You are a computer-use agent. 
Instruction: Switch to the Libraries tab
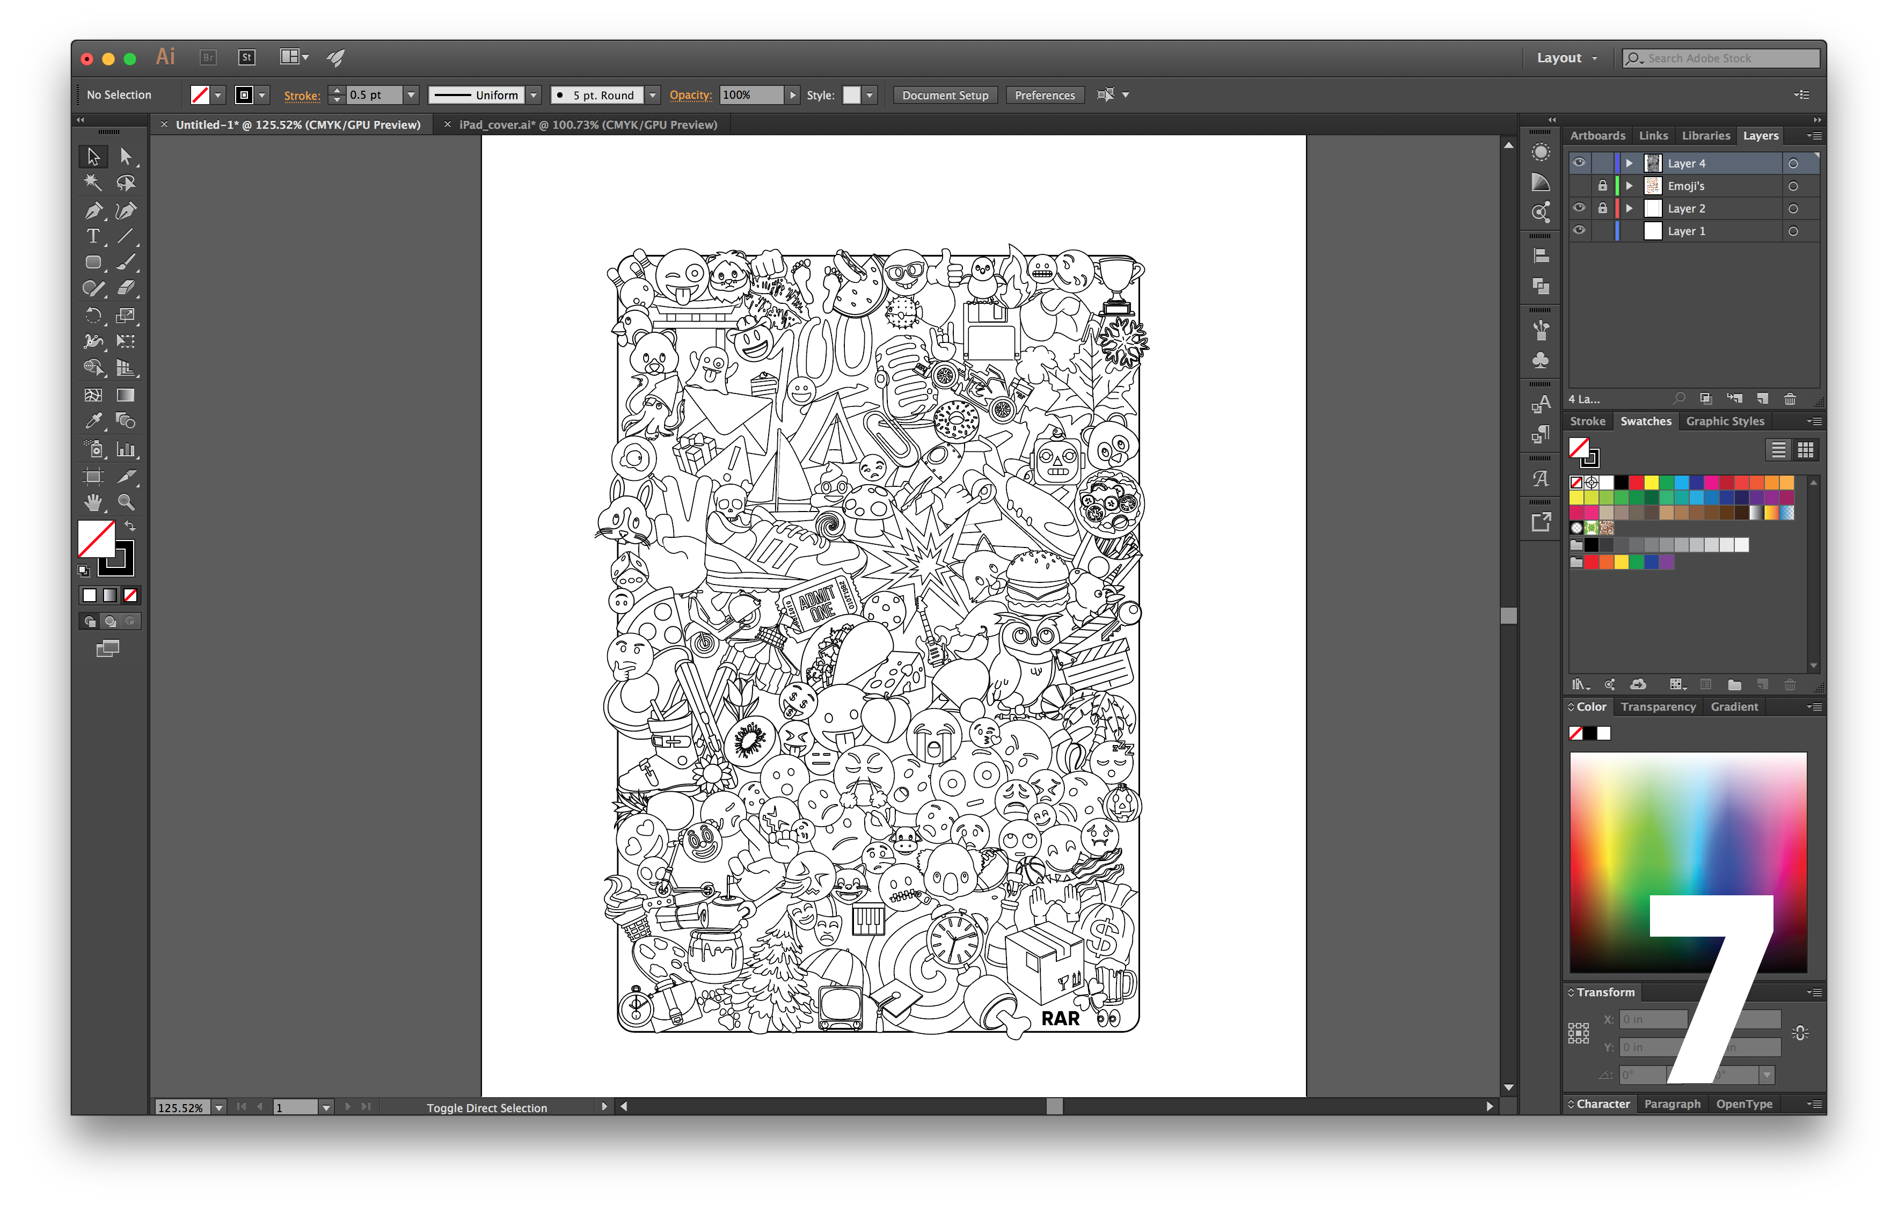(1706, 136)
